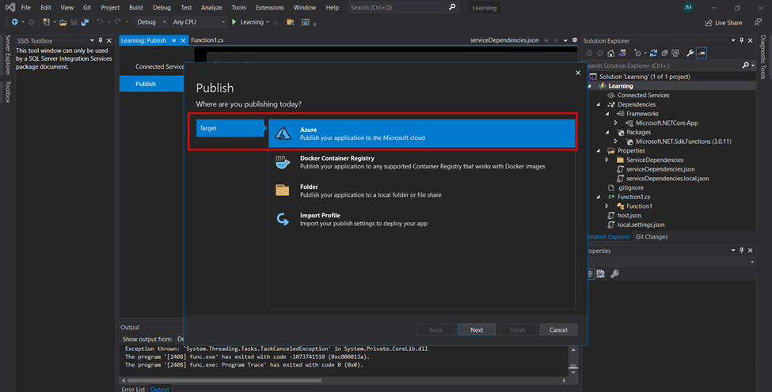Open the Extensions menu

tap(270, 7)
